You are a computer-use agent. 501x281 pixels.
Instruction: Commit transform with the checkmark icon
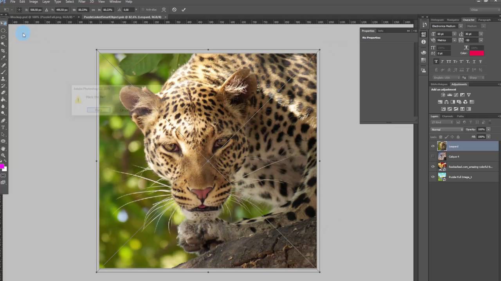pos(184,10)
